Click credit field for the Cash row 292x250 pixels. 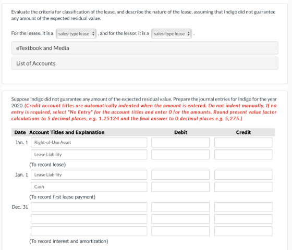243,187
